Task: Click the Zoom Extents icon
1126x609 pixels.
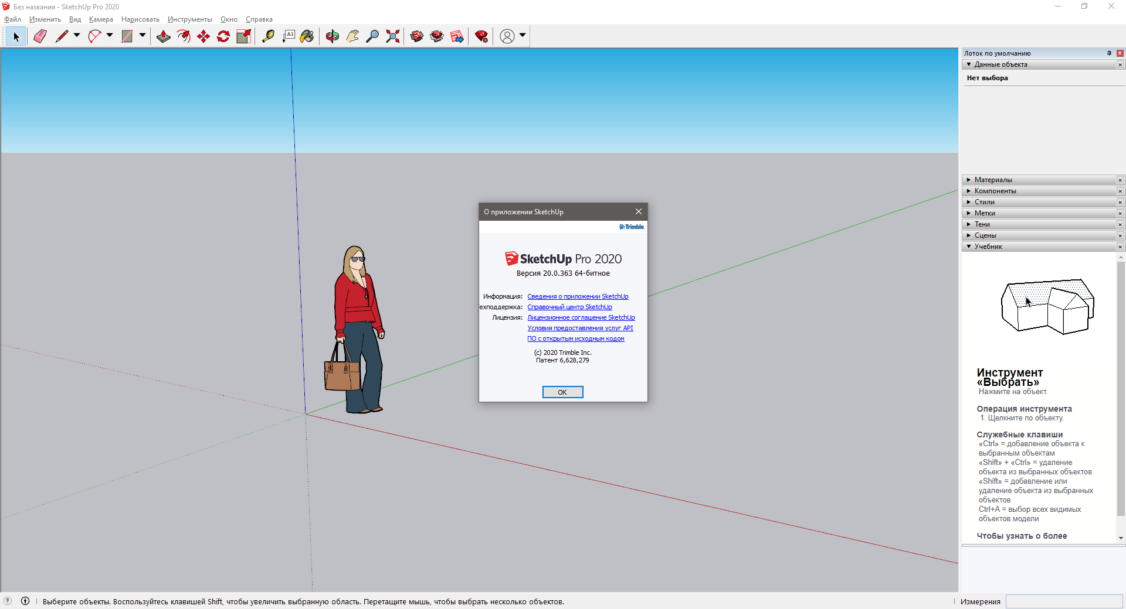Action: 393,36
